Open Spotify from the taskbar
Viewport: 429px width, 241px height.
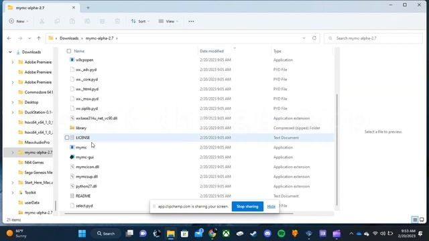click(282, 234)
